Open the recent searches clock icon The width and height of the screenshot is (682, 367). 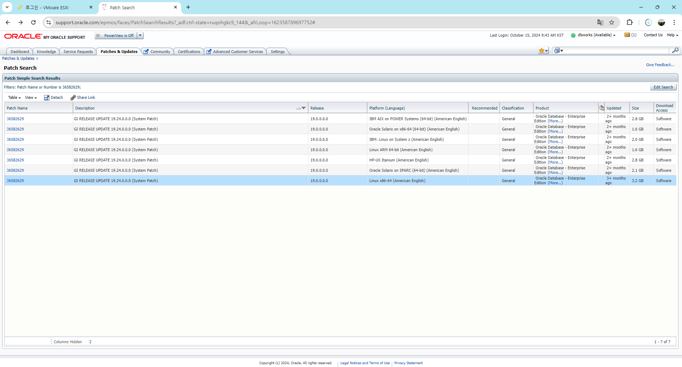click(x=558, y=50)
